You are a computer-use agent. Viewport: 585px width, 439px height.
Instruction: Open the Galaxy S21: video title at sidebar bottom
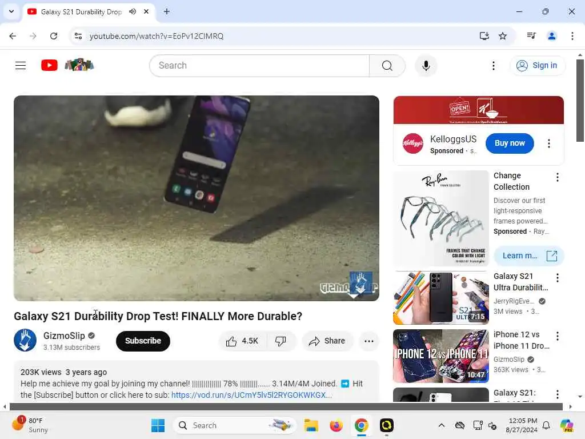[x=515, y=393]
